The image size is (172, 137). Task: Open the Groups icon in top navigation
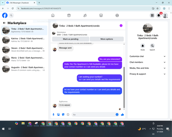pyautogui.click(x=117, y=15)
